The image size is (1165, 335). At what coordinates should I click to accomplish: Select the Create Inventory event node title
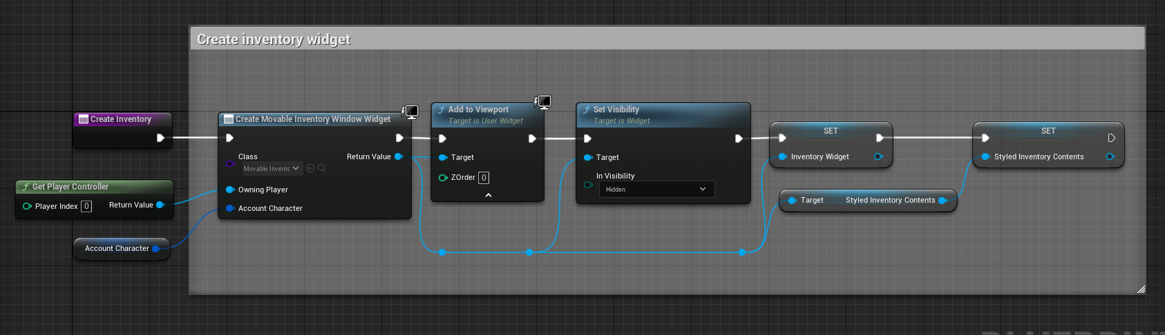click(121, 119)
